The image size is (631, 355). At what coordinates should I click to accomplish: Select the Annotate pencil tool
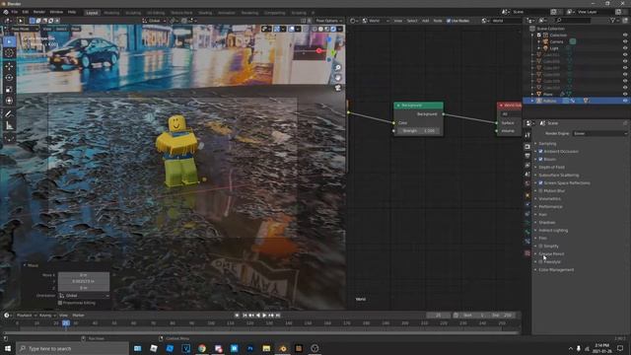tap(9, 114)
